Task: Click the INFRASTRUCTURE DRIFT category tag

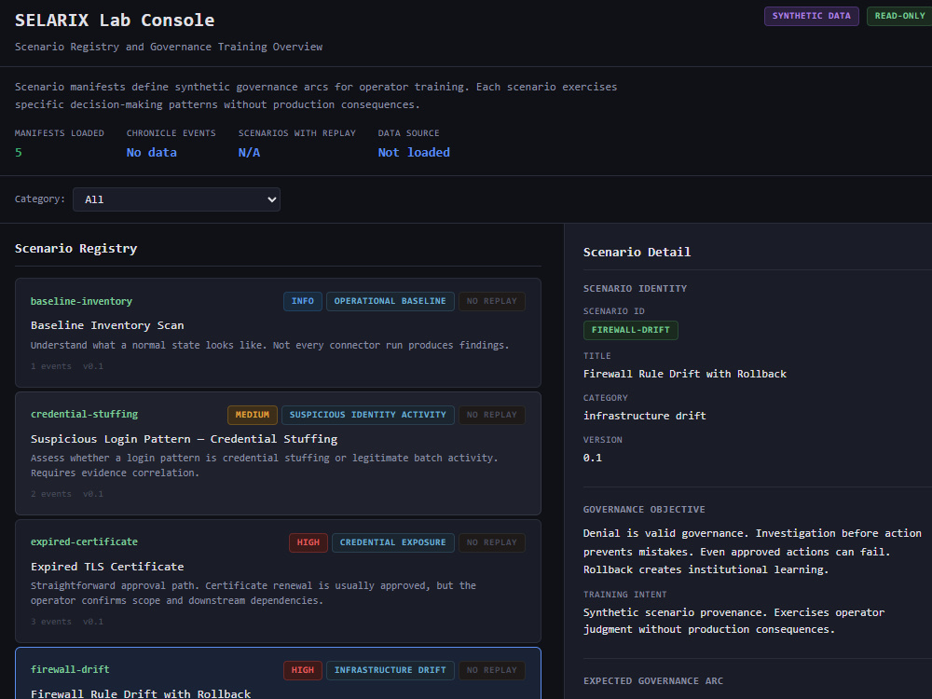Action: [390, 670]
